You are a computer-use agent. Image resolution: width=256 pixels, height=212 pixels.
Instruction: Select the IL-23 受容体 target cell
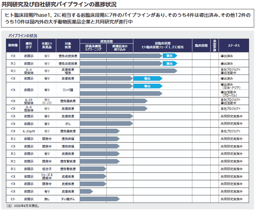(x=29, y=101)
